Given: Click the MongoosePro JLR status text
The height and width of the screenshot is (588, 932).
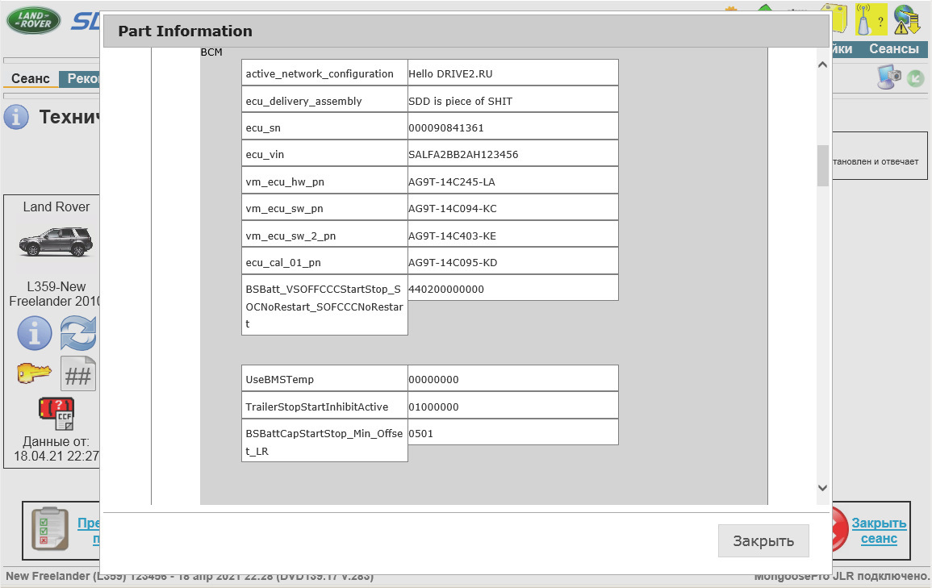Looking at the screenshot, I should [841, 576].
